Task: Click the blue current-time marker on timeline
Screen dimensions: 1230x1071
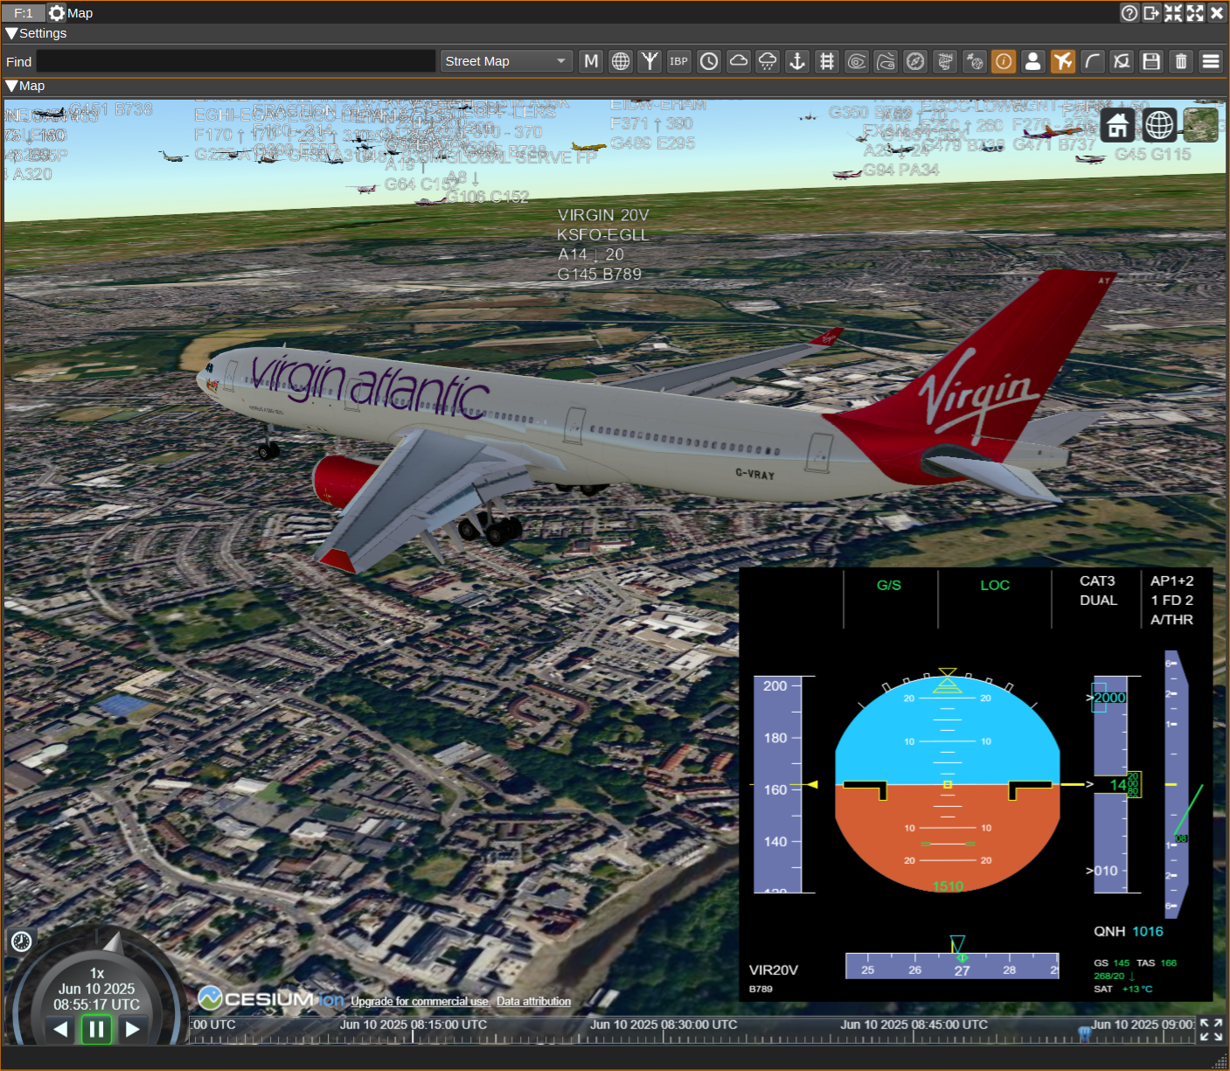Action: pos(1085,1033)
